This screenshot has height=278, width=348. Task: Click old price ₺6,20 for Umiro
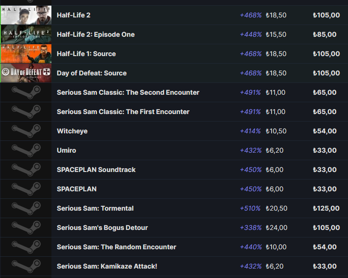[274, 150]
